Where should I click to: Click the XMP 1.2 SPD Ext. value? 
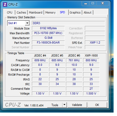[x=95, y=42]
